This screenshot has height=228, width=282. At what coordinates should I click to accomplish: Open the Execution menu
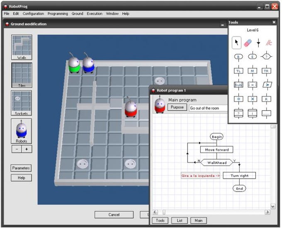click(95, 14)
